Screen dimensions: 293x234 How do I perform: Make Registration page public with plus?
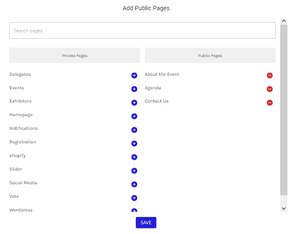(x=134, y=143)
